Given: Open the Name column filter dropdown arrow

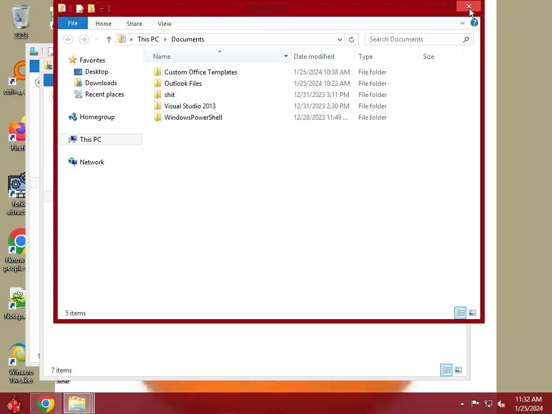Looking at the screenshot, I should (286, 56).
